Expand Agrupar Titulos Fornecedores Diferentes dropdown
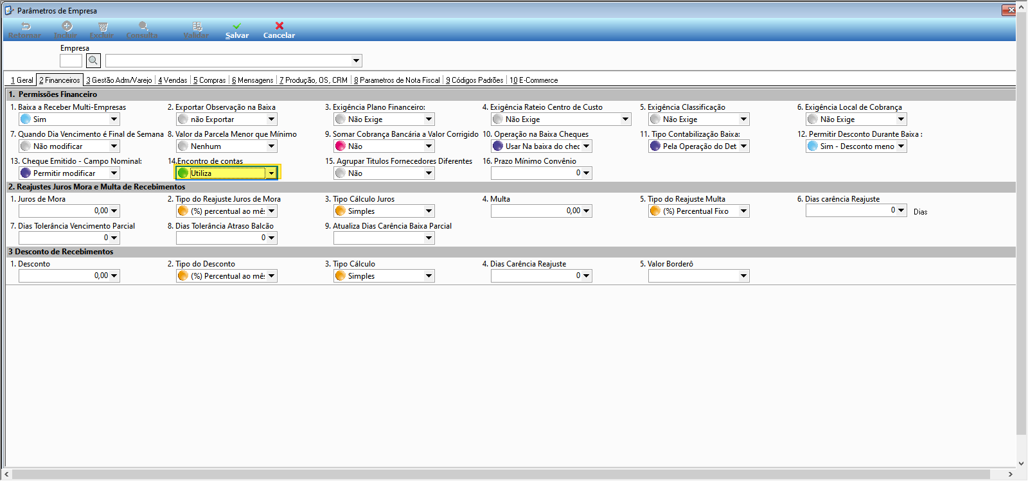This screenshot has width=1028, height=481. tap(429, 173)
